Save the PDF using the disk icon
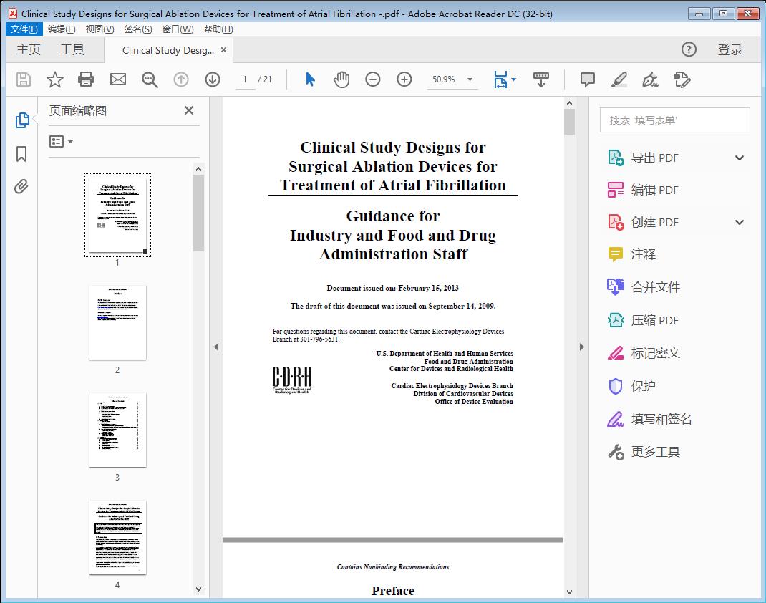 coord(23,79)
